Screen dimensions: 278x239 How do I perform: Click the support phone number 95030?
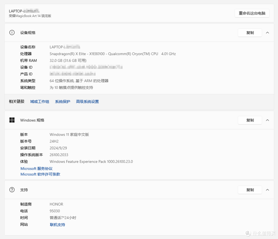(x=55, y=211)
